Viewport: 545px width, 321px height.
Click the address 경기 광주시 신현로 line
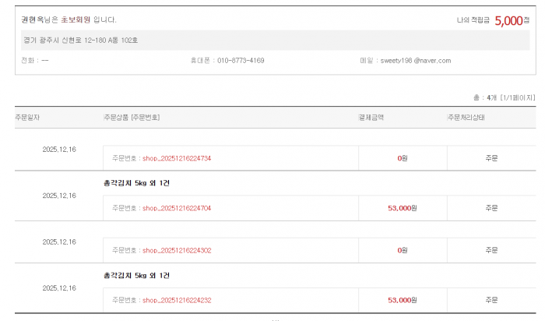(80, 40)
